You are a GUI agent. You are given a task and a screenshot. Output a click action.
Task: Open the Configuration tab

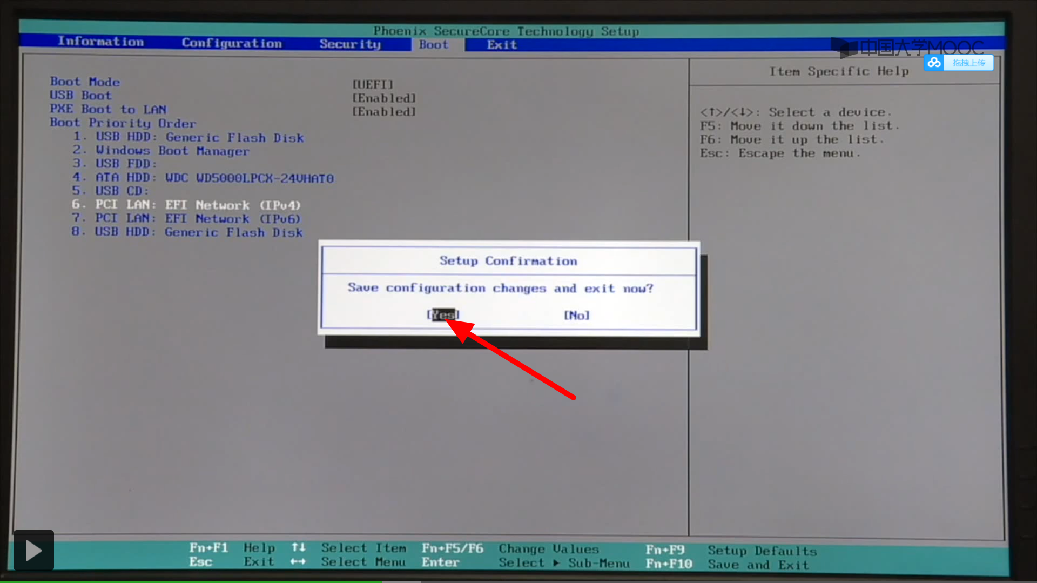[232, 43]
